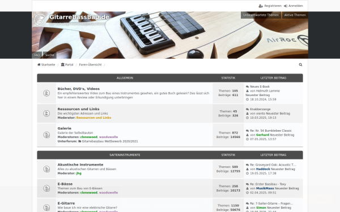Click forum icon for E-Bässe row
The image size is (340, 212).
46,188
